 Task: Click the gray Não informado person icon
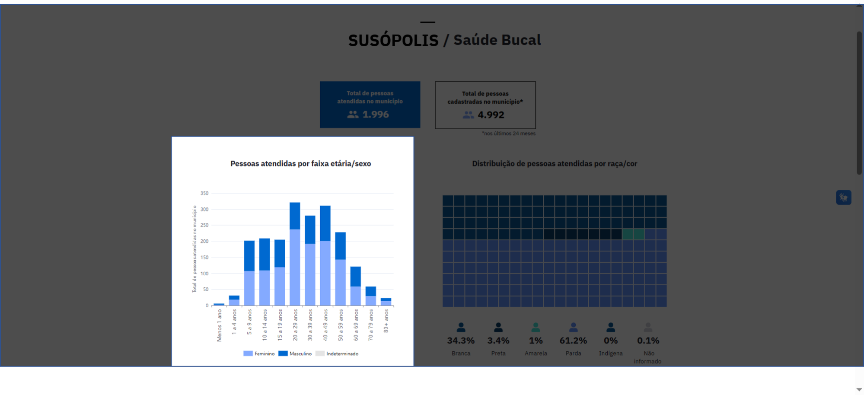(647, 327)
